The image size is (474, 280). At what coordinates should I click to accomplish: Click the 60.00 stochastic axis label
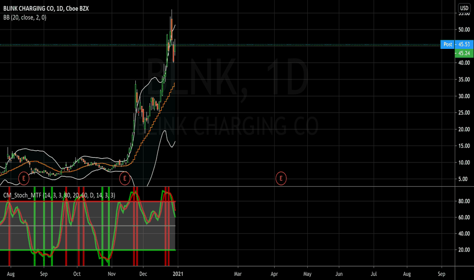(x=464, y=217)
